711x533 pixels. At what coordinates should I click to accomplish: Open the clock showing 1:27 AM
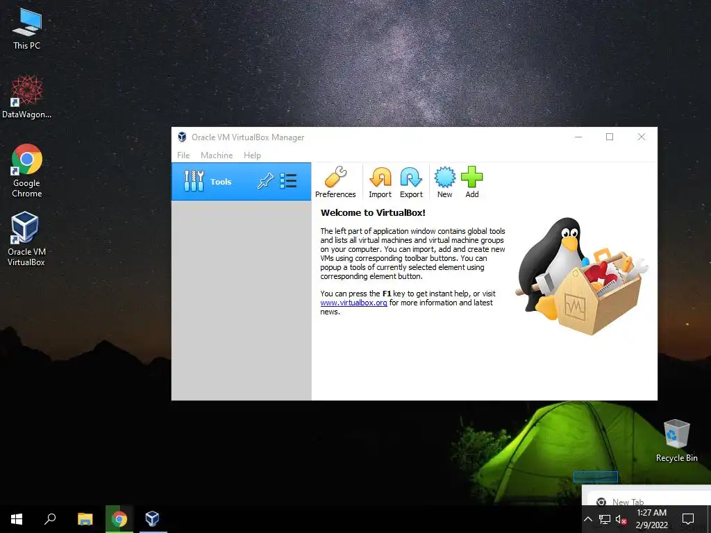point(651,519)
